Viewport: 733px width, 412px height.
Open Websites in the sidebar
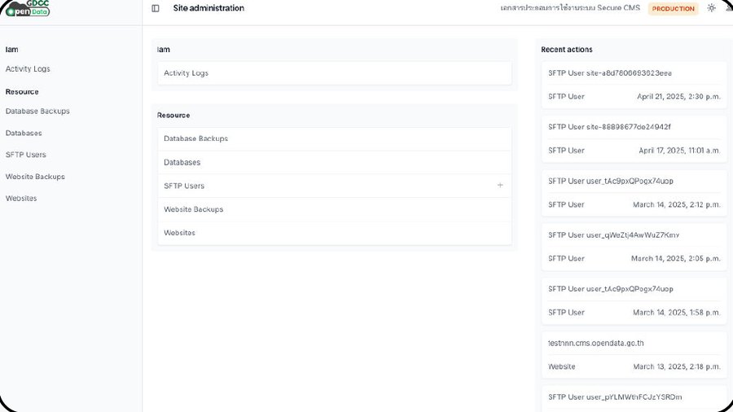pos(21,198)
